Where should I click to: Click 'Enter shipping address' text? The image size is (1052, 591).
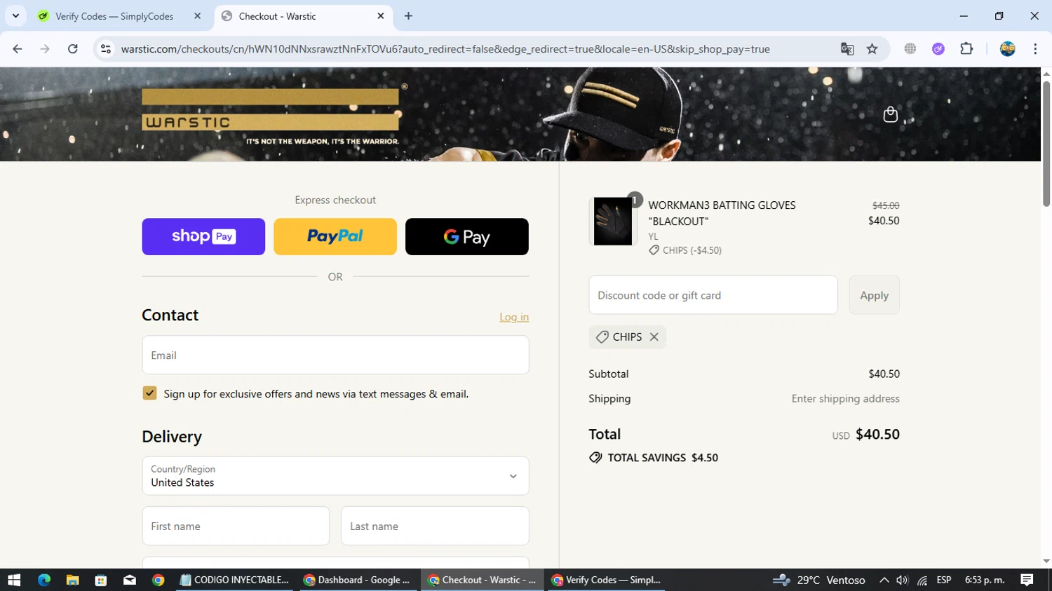pos(846,398)
